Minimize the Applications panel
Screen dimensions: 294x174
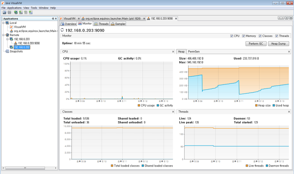53,18
